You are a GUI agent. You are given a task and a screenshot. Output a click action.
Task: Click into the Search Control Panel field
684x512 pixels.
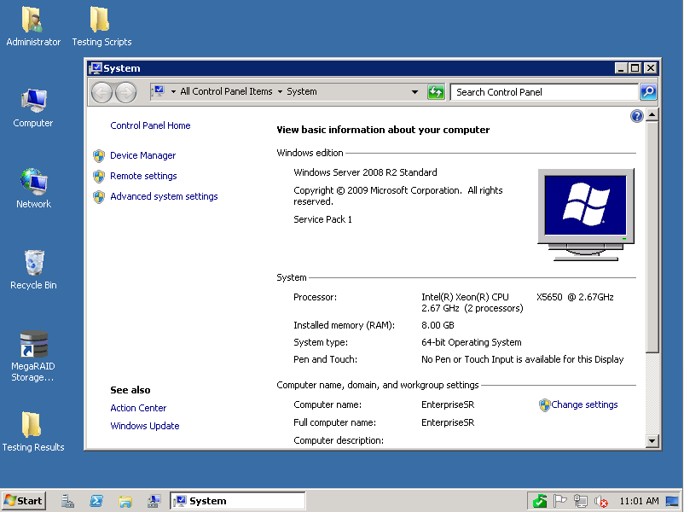[x=544, y=92]
